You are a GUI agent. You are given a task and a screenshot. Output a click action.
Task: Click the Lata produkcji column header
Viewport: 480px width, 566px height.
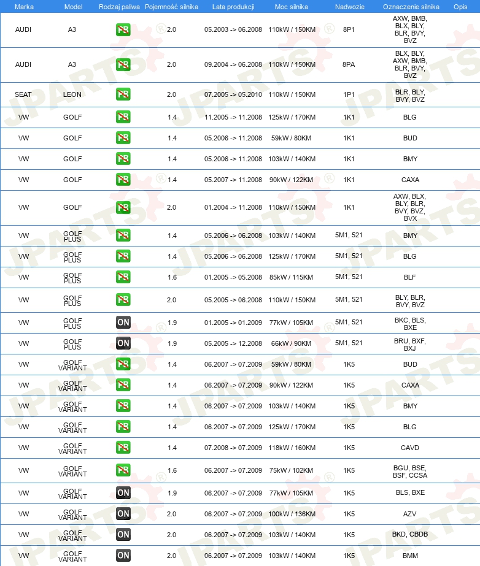(233, 7)
